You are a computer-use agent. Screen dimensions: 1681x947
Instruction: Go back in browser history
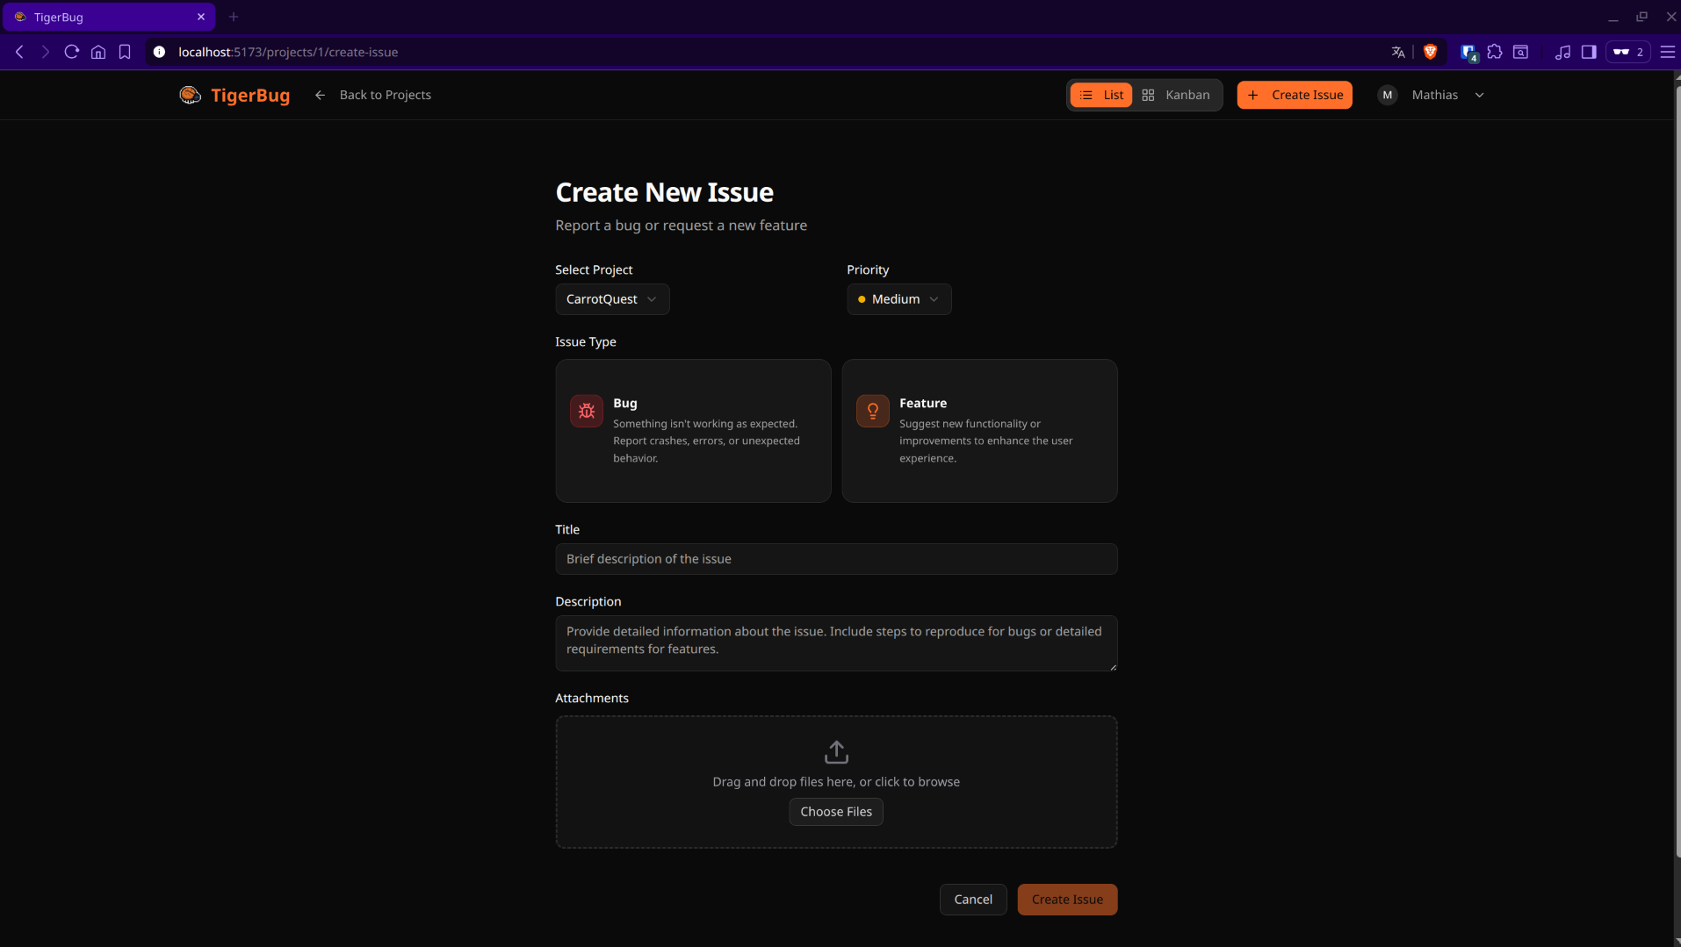point(19,52)
